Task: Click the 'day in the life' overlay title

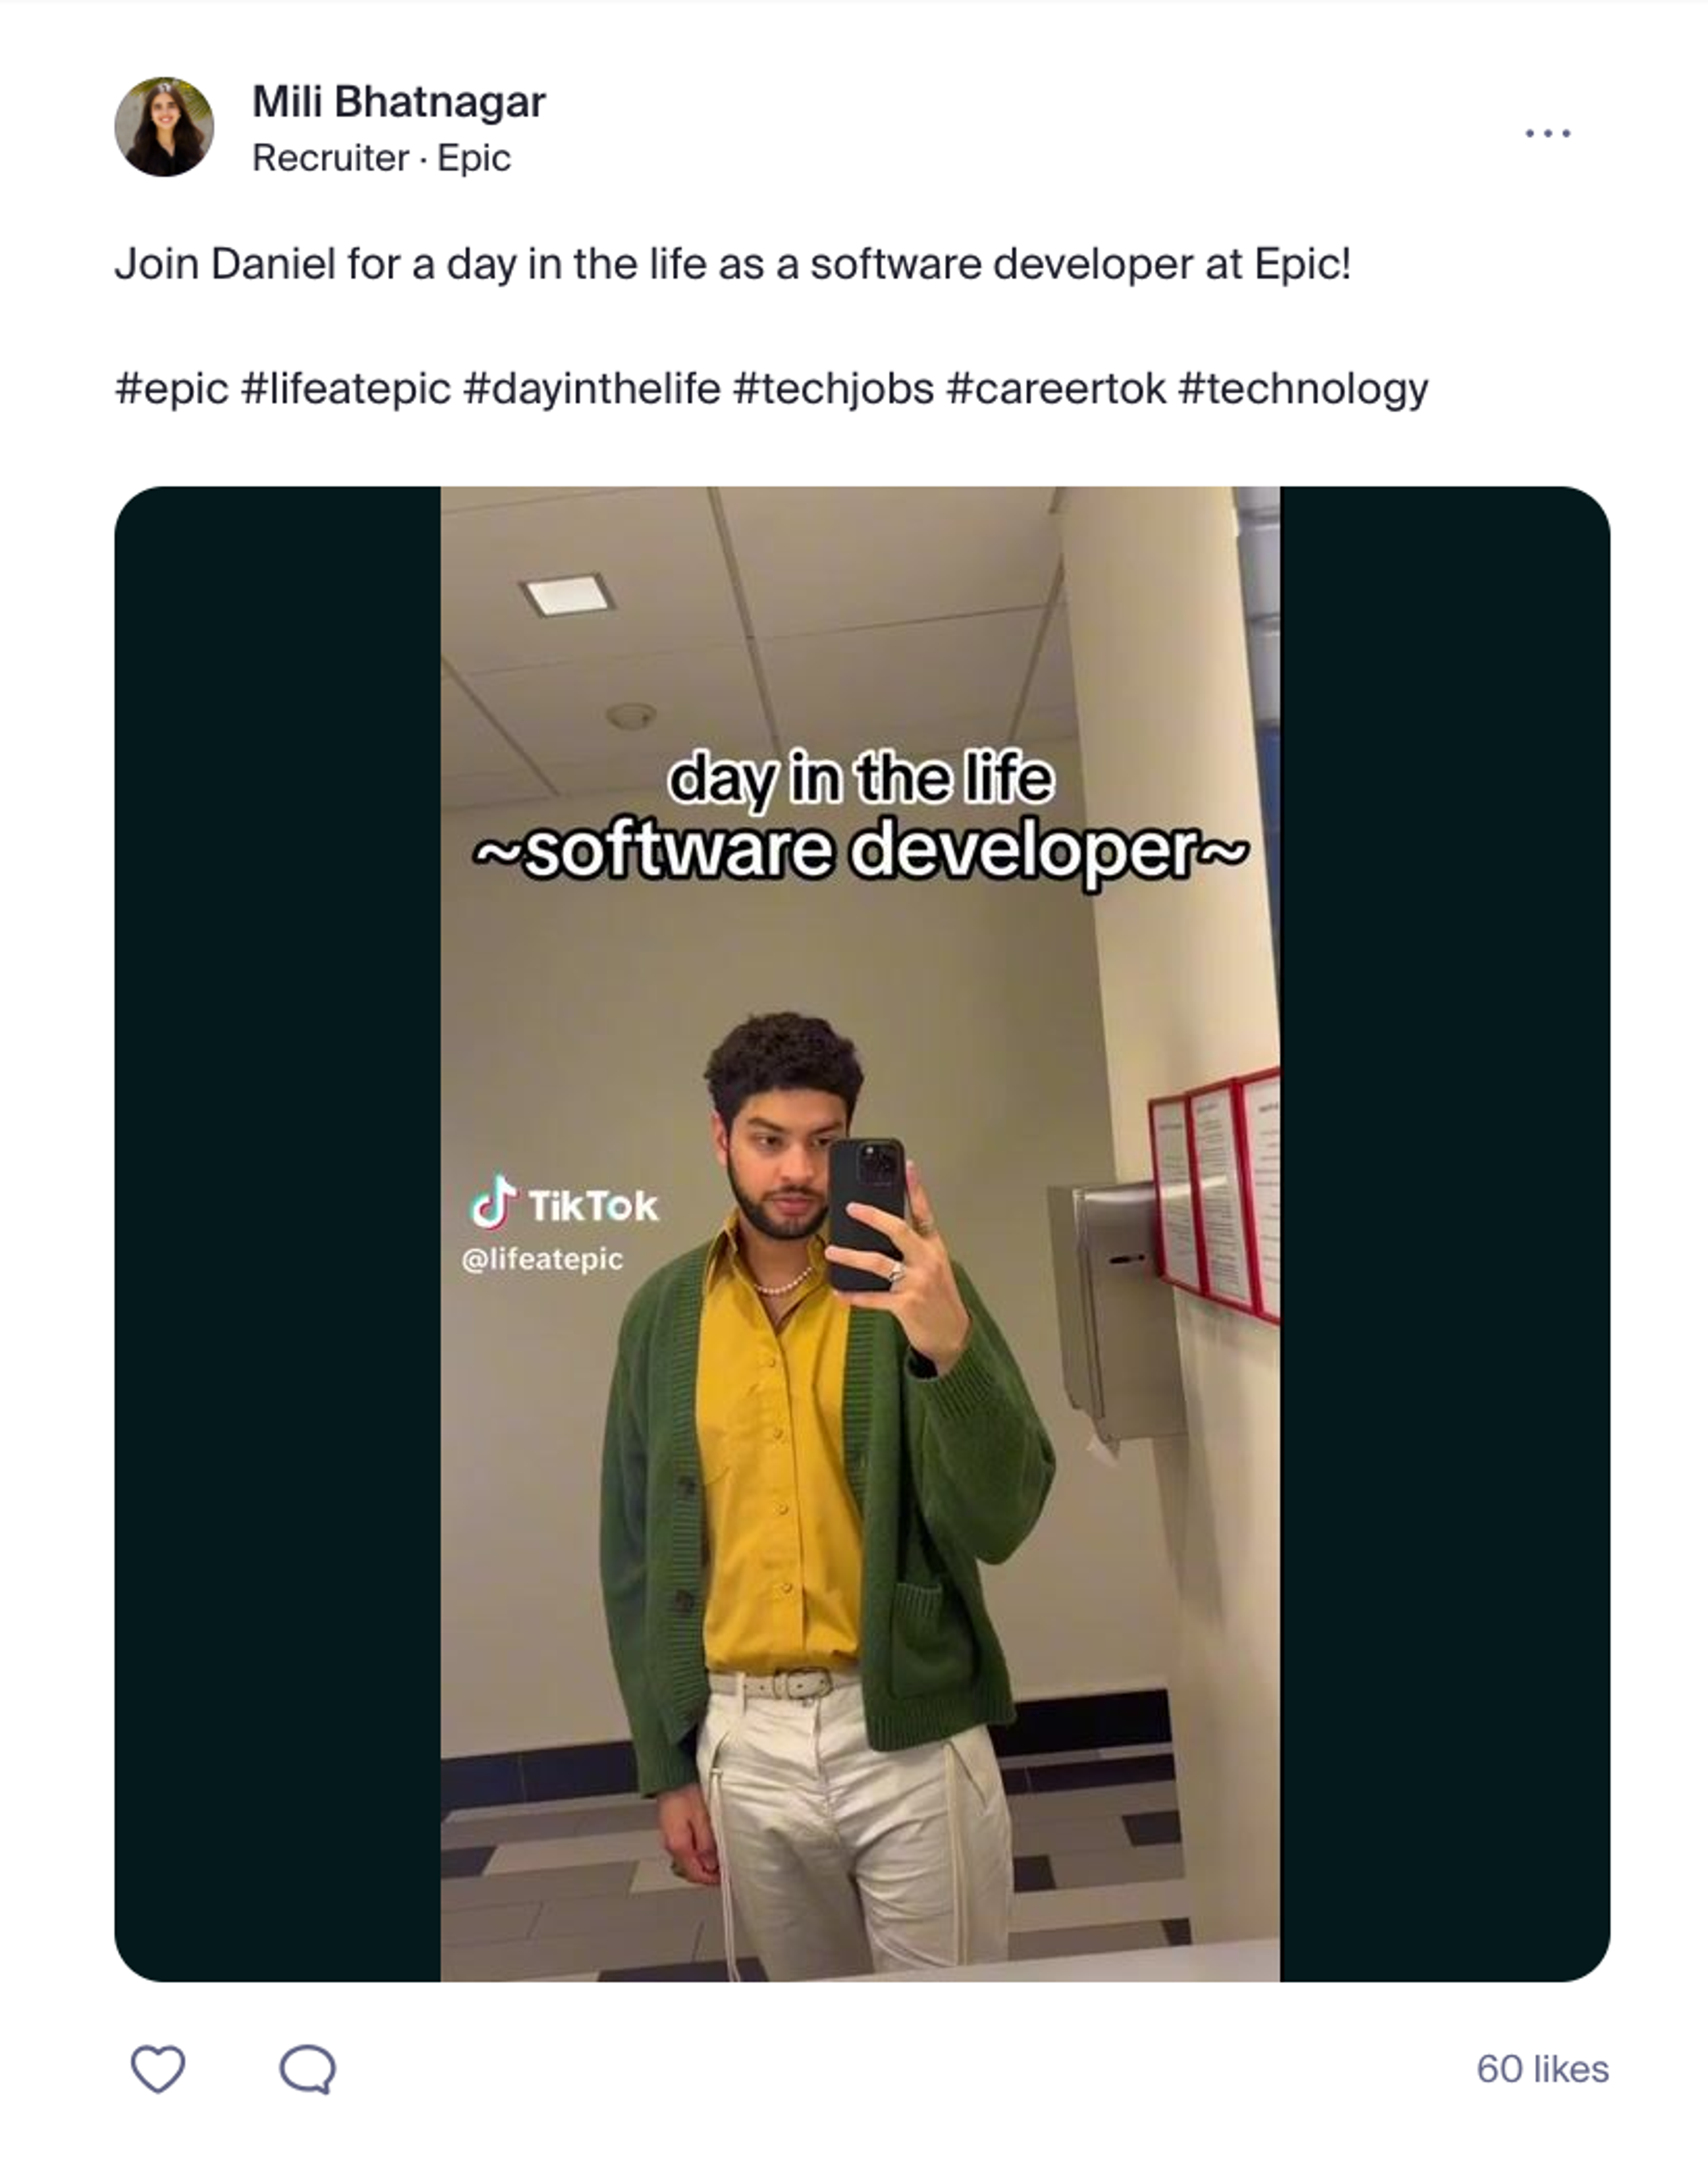Action: click(860, 779)
